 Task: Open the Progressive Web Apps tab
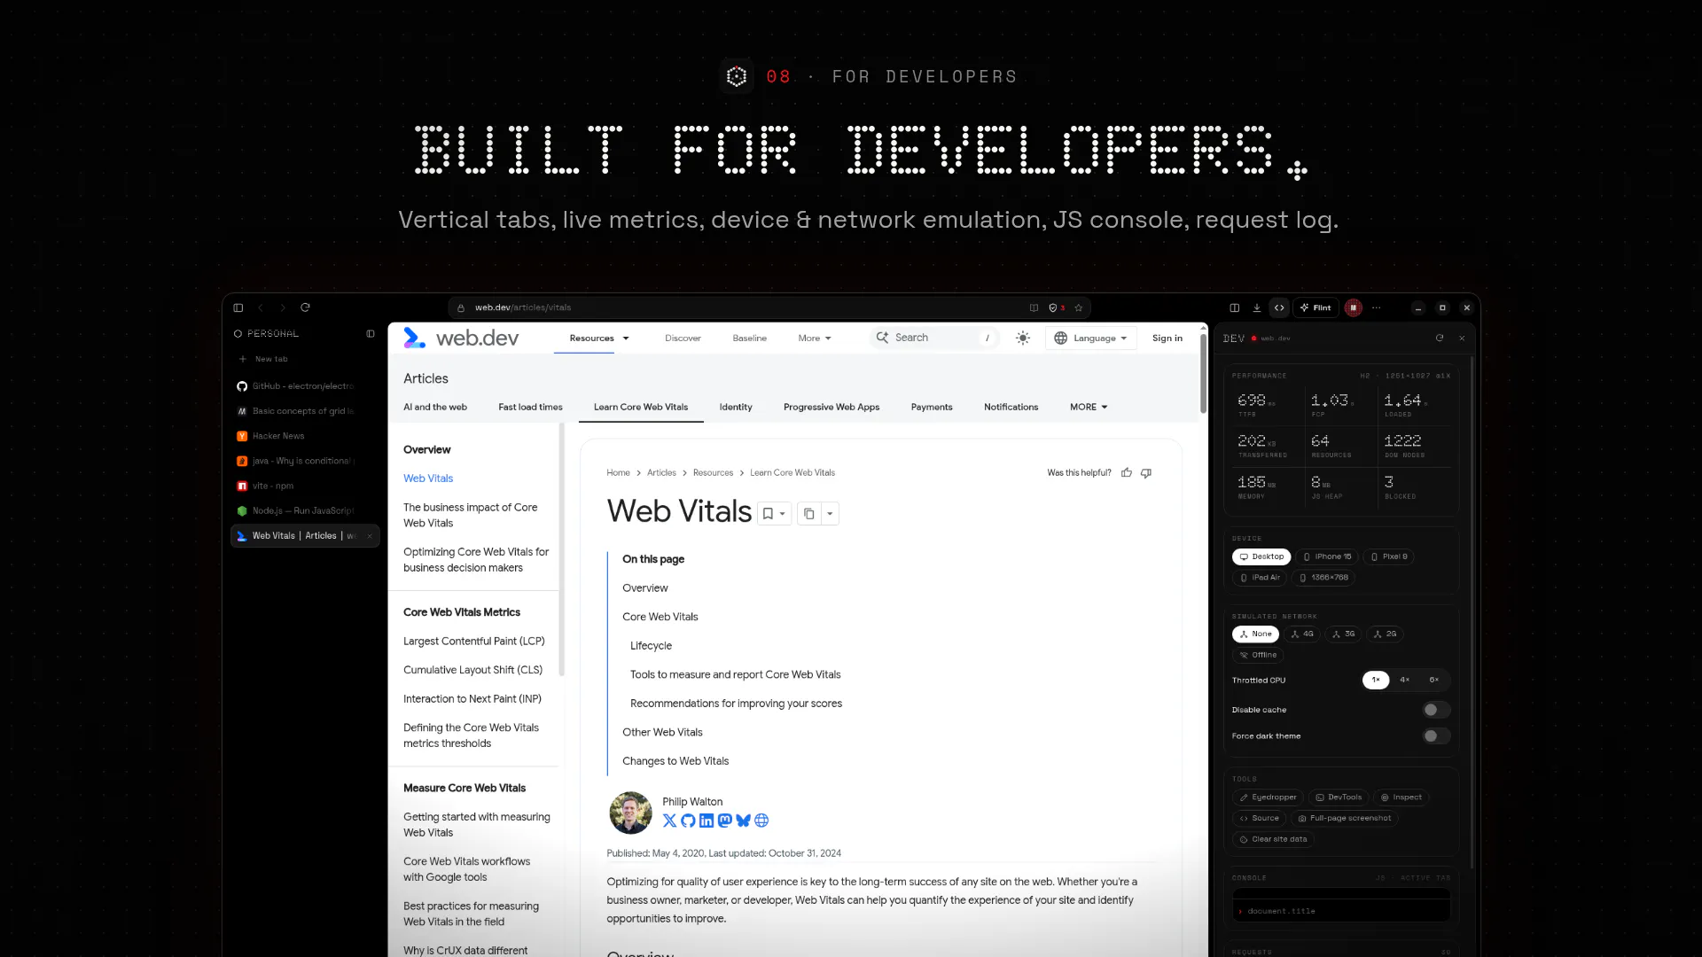tap(831, 407)
